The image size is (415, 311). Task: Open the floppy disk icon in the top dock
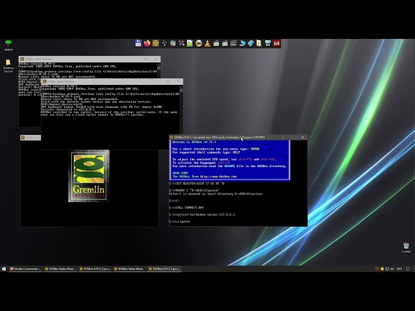[138, 43]
